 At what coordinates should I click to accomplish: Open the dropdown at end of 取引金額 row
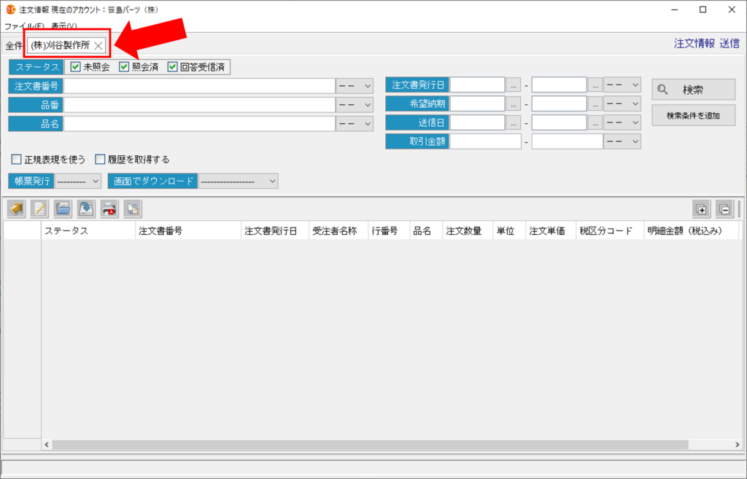(622, 141)
